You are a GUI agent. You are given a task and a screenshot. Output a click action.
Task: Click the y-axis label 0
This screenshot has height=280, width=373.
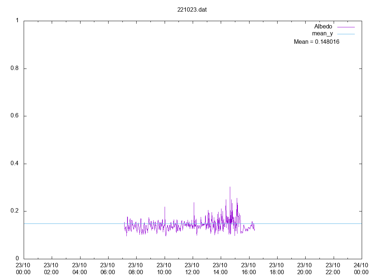click(x=17, y=258)
